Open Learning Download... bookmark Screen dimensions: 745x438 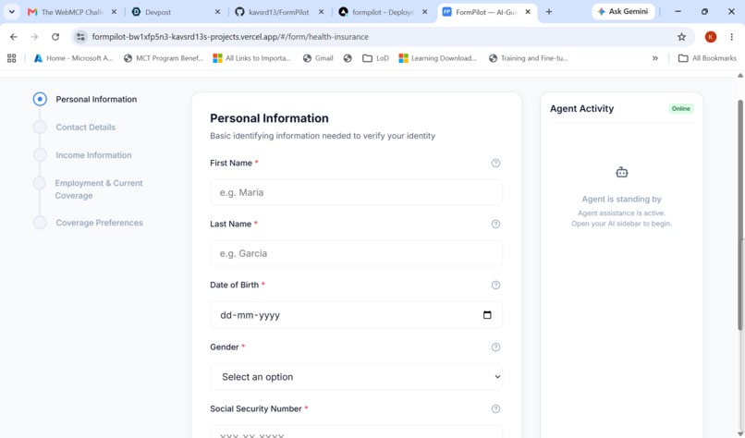click(x=437, y=58)
